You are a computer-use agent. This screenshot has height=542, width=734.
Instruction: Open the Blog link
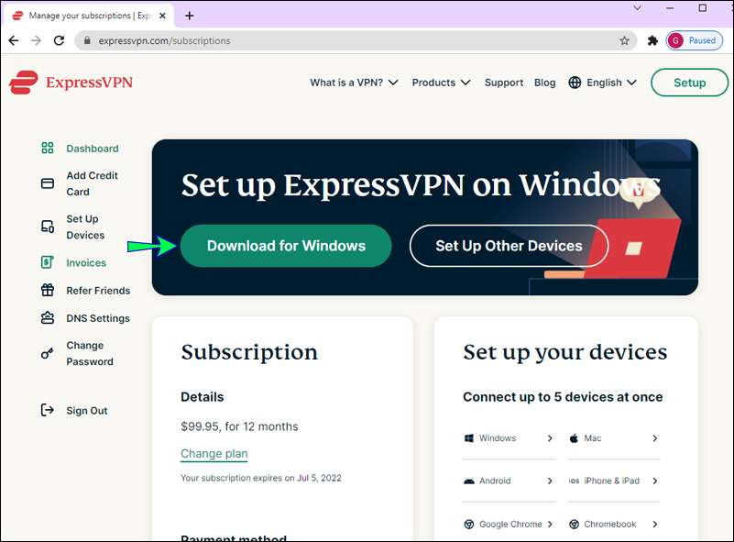545,83
